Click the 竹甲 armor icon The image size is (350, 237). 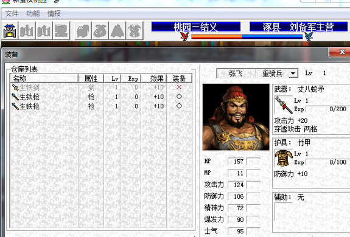pos(283,158)
